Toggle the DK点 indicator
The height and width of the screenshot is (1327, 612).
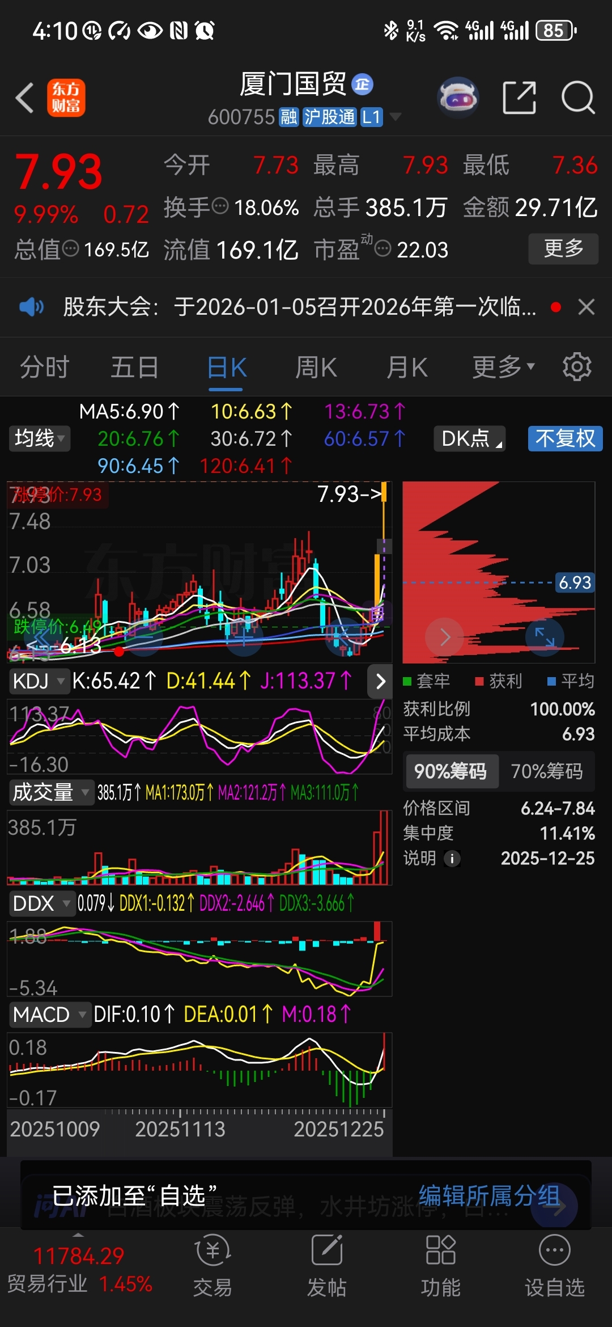coord(470,438)
